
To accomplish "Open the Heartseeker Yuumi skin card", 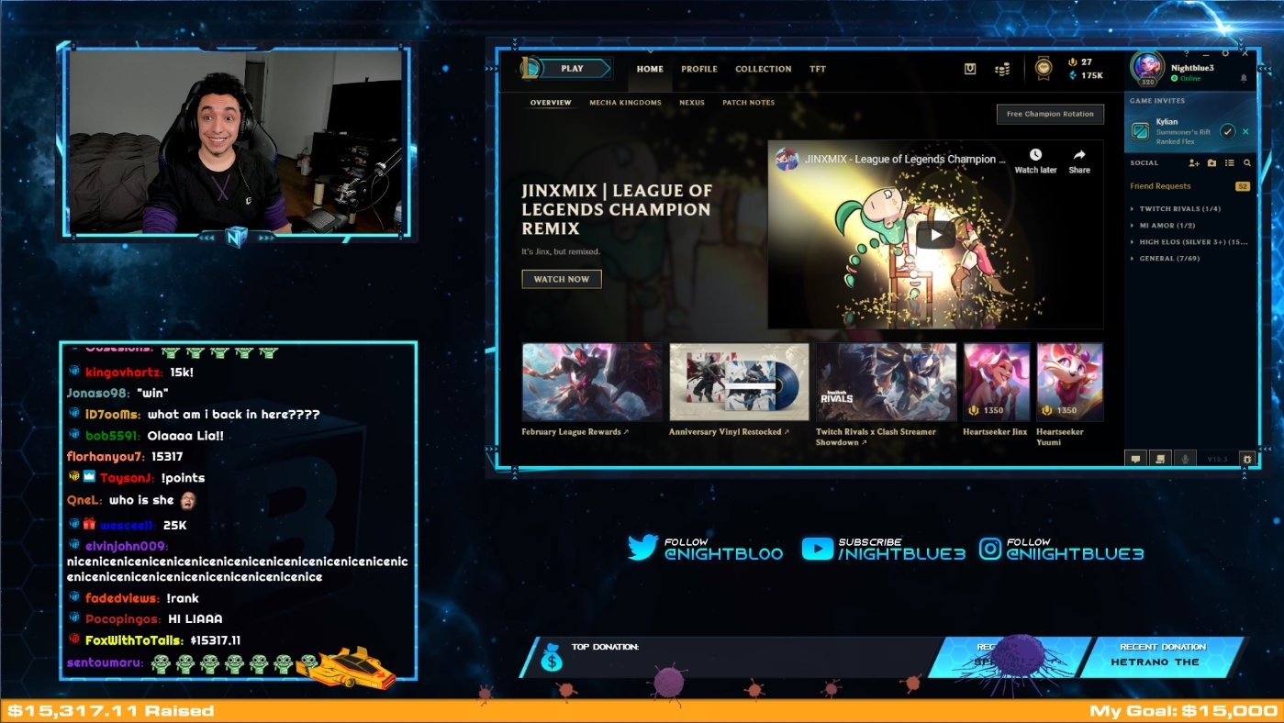I will coord(1069,395).
